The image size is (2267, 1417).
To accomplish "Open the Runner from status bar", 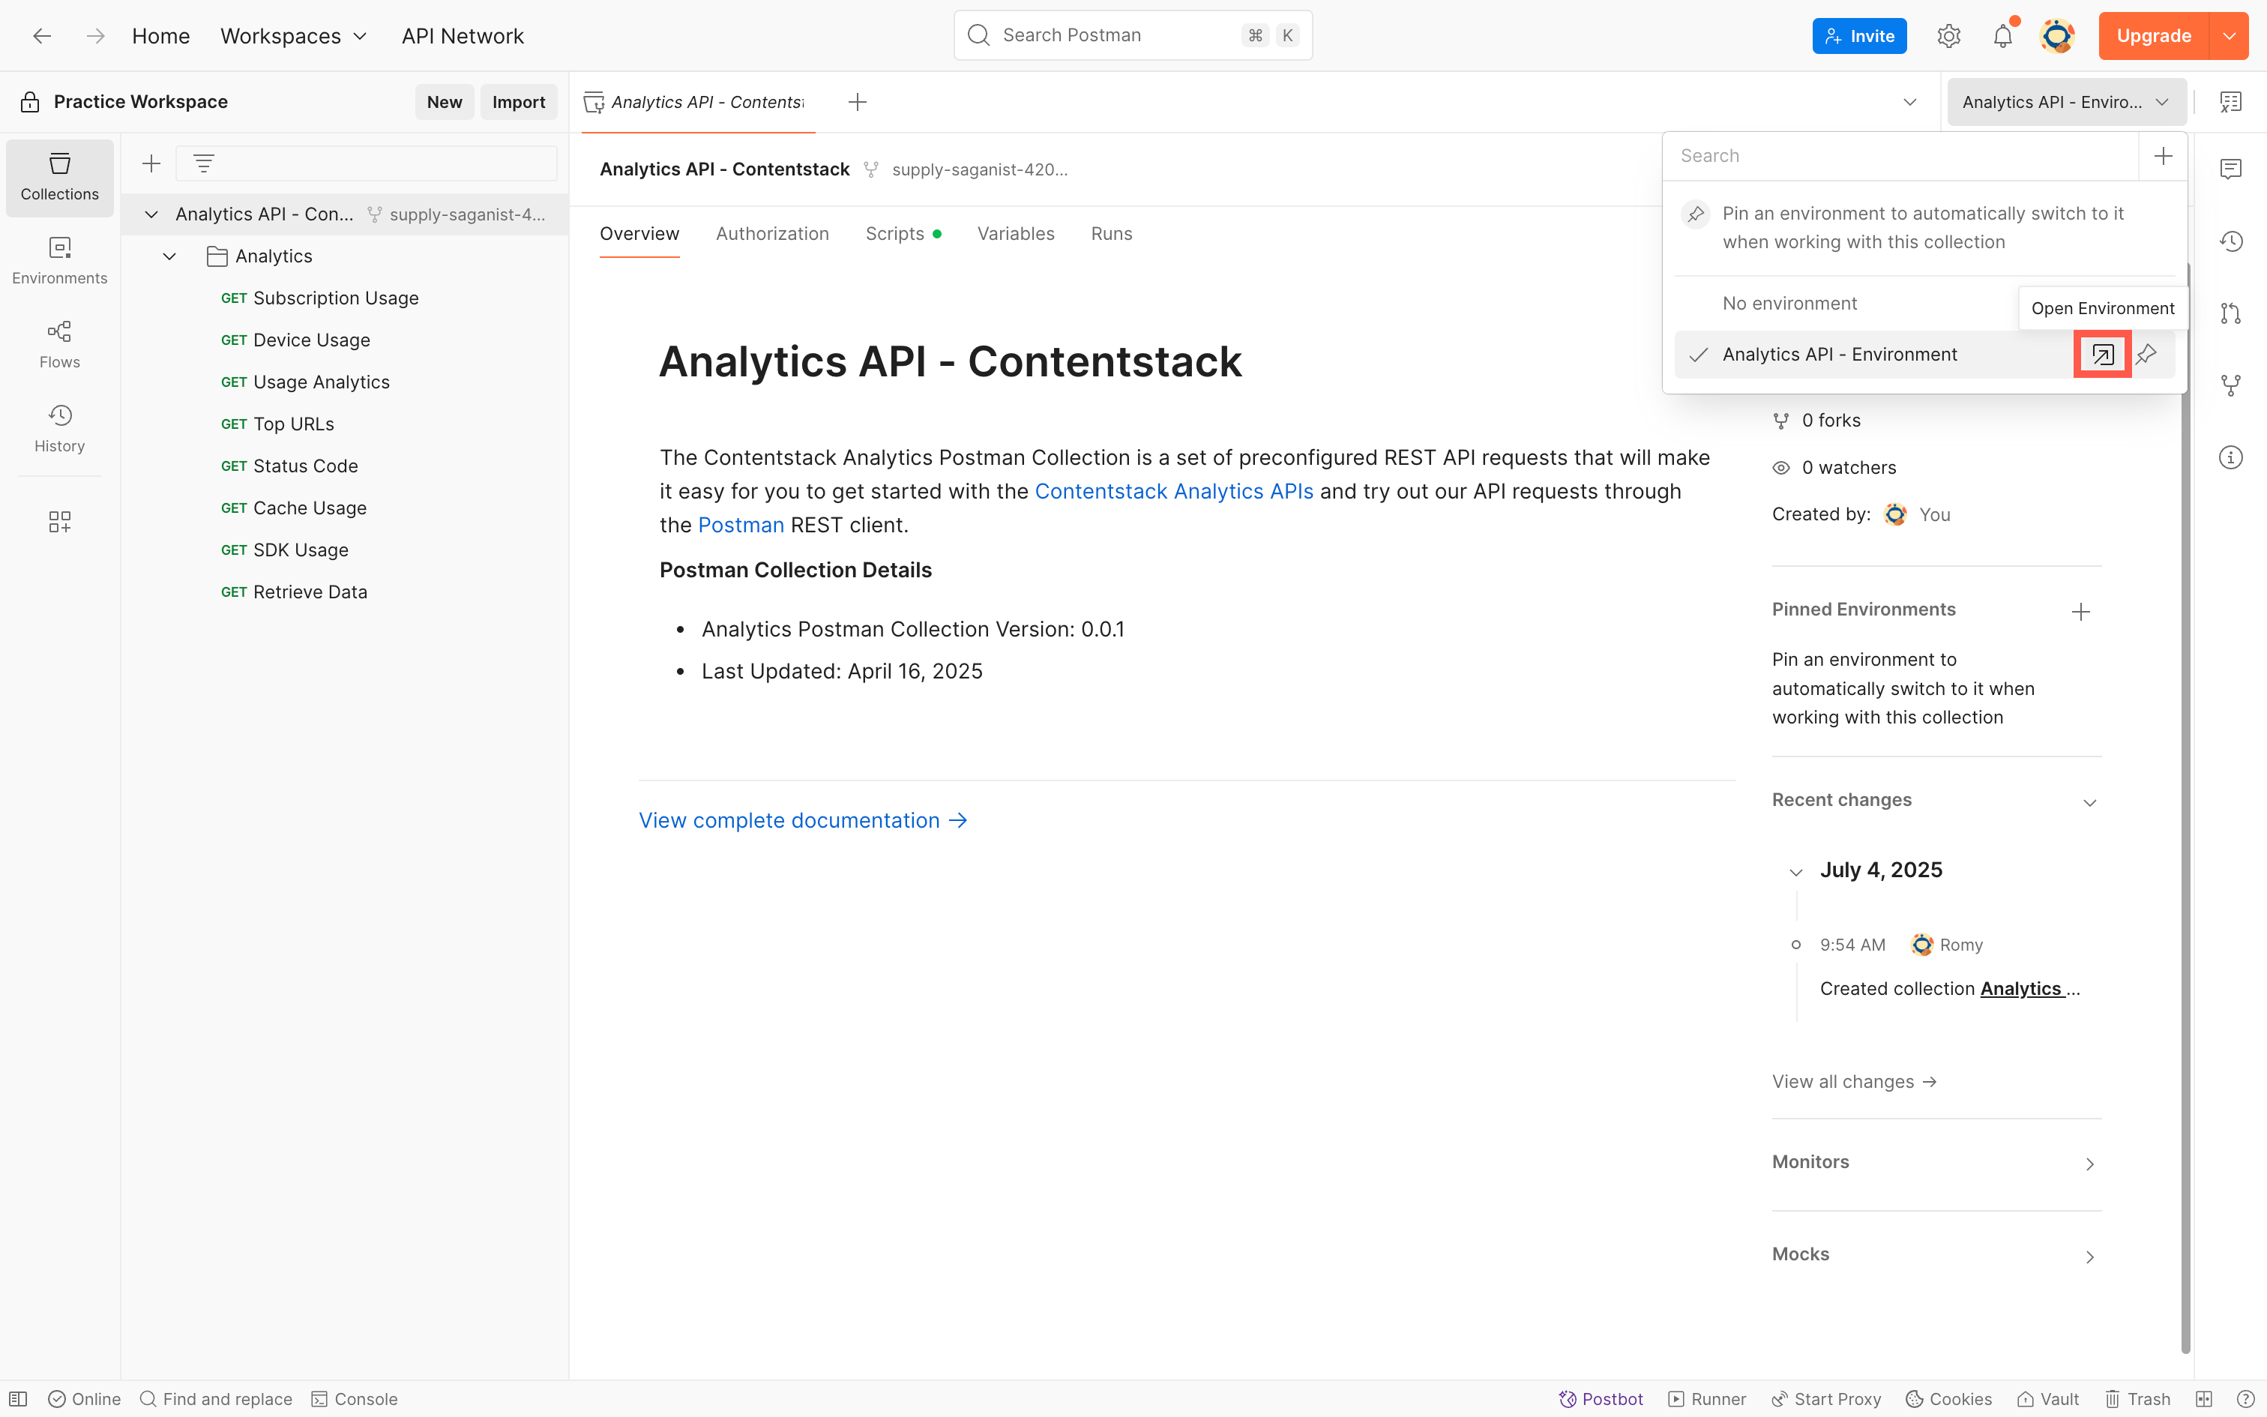I will 1707,1399.
